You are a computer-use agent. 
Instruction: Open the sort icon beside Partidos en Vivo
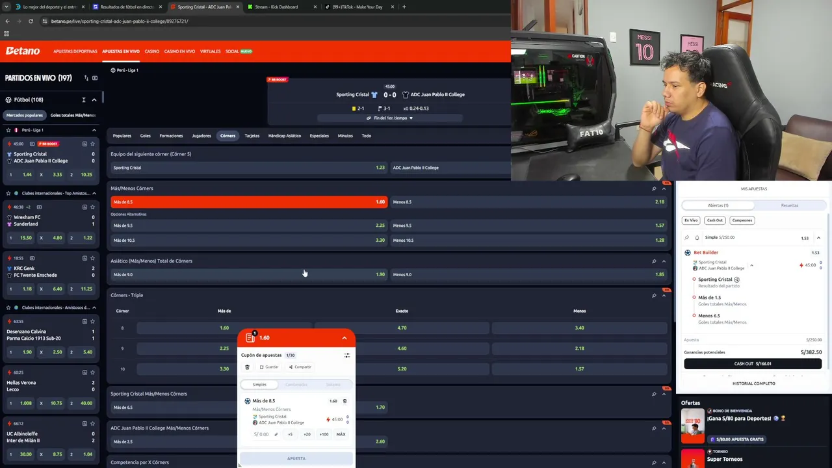(x=86, y=78)
